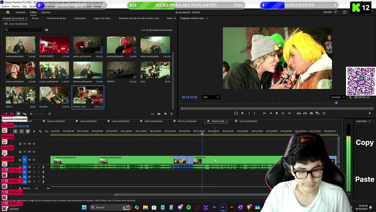The image size is (376, 212).
Task: Add marker in timeline toolbar
Action: pos(34,131)
